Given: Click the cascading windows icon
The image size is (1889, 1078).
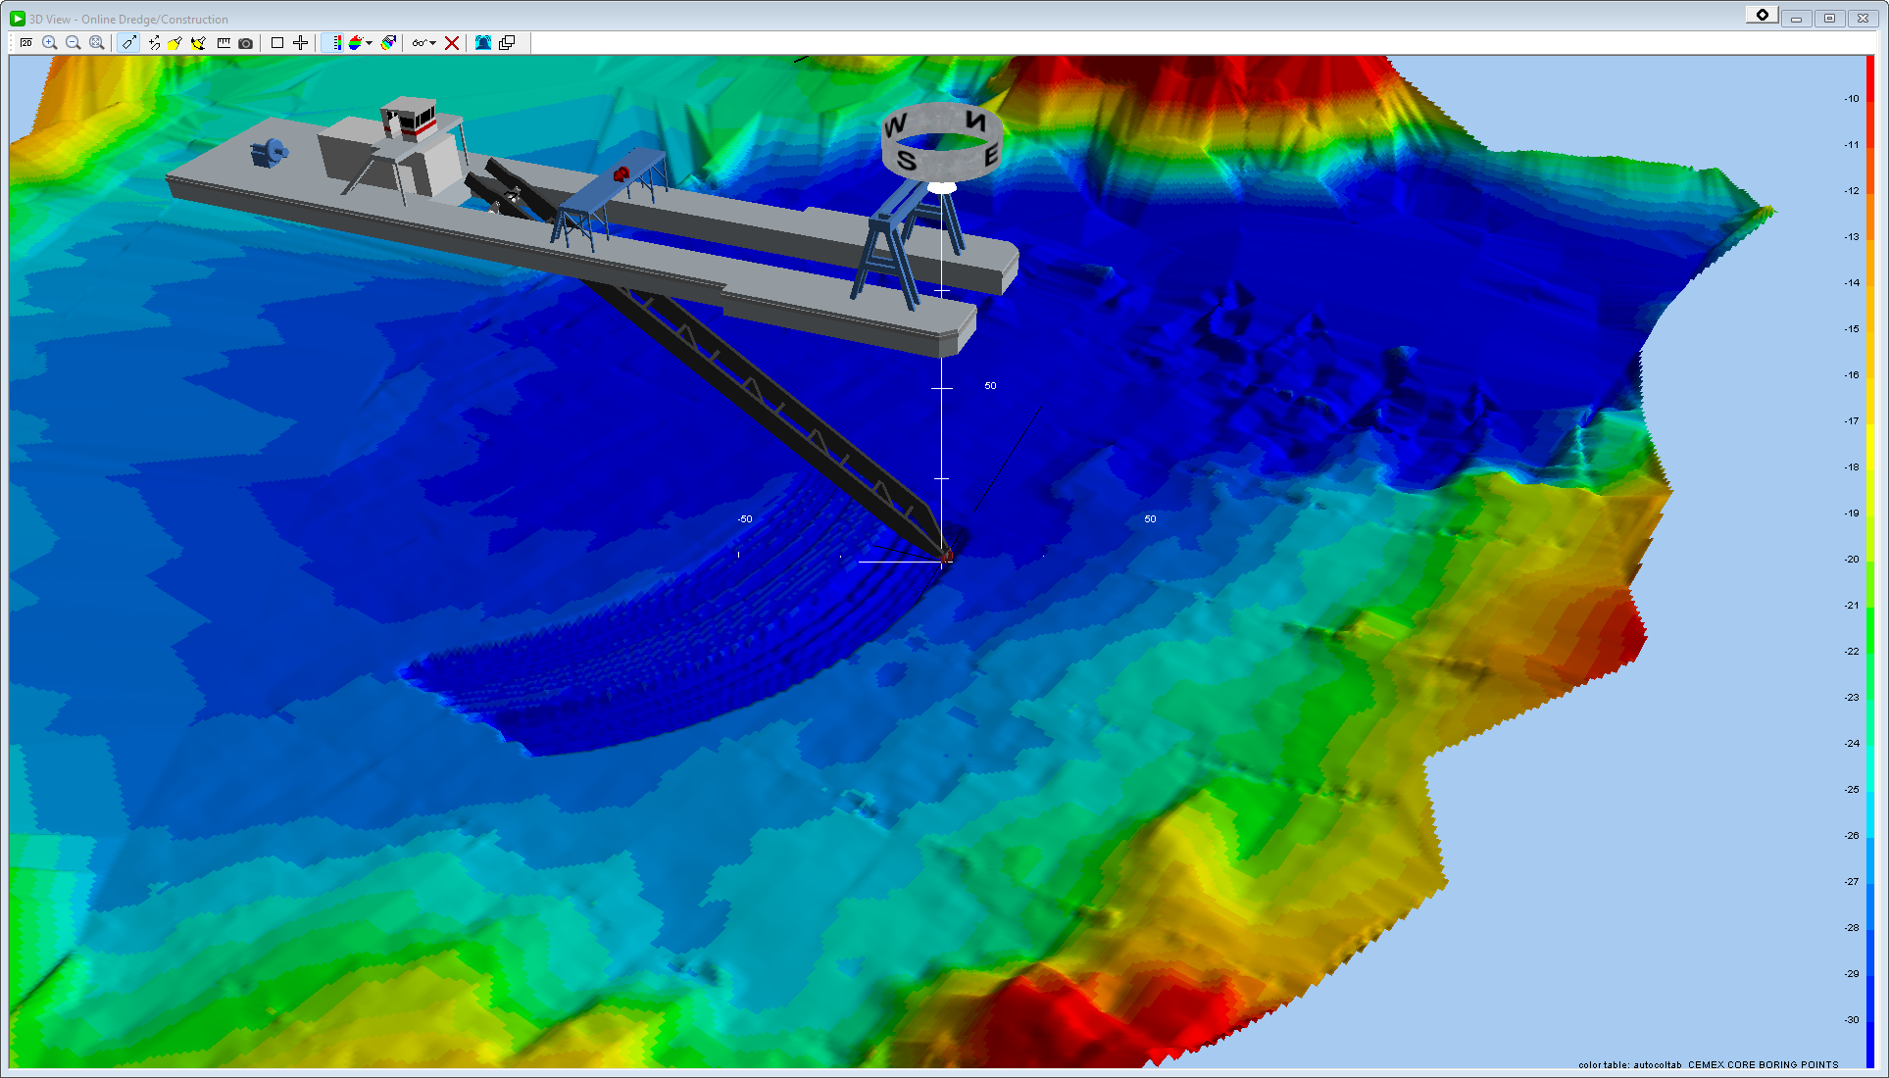Looking at the screenshot, I should click(x=507, y=43).
